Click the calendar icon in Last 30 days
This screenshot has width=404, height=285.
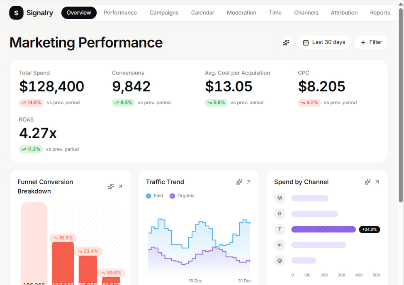(x=306, y=43)
